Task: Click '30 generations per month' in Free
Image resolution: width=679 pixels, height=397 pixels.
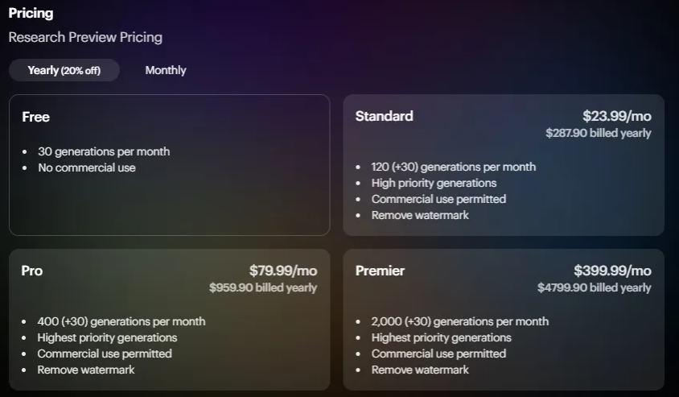Action: tap(104, 151)
